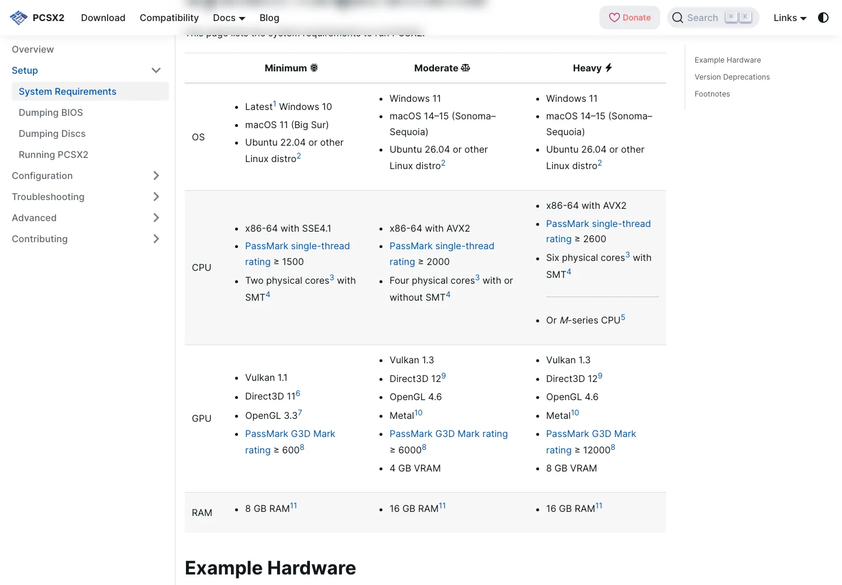Toggle the dark/light theme switch
The width and height of the screenshot is (842, 585).
coord(823,18)
